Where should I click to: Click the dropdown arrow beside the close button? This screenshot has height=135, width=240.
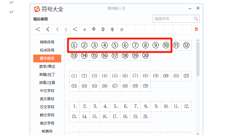[x=189, y=9]
